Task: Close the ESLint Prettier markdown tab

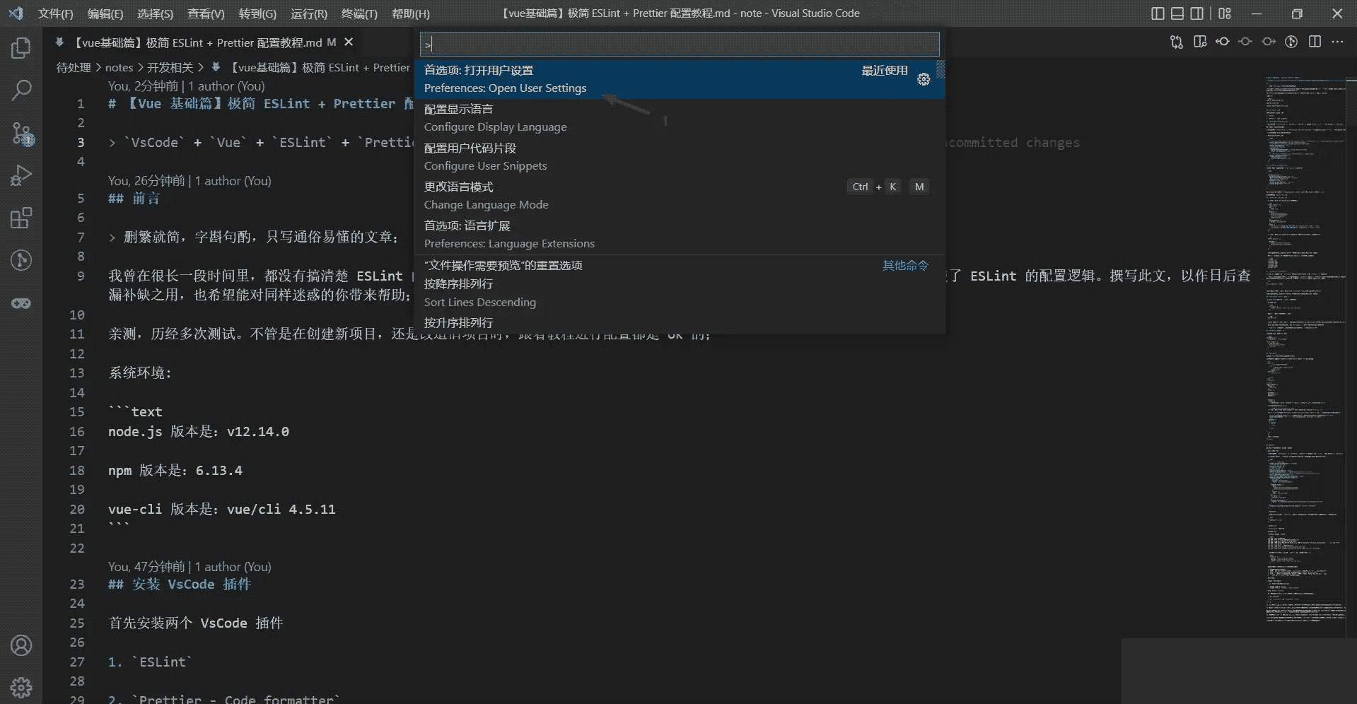Action: (x=349, y=42)
